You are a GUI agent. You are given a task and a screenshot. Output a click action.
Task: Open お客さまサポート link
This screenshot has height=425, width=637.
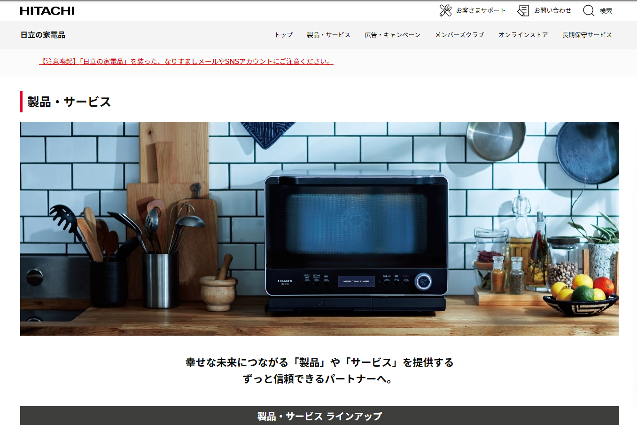pyautogui.click(x=481, y=10)
